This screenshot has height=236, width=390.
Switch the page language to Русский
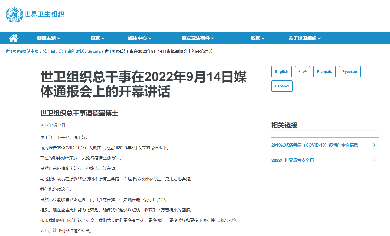(x=350, y=72)
